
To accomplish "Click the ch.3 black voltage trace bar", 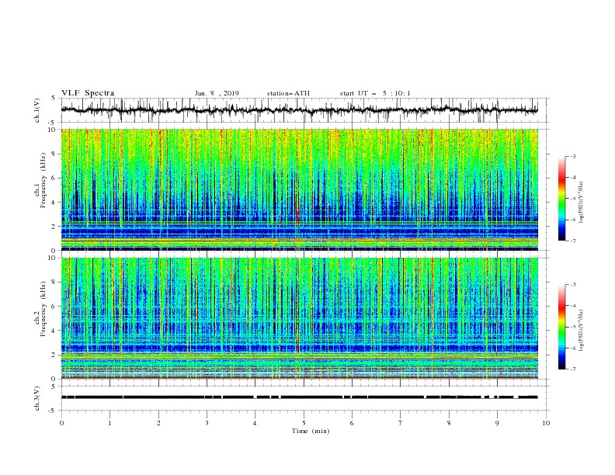I will pos(299,397).
